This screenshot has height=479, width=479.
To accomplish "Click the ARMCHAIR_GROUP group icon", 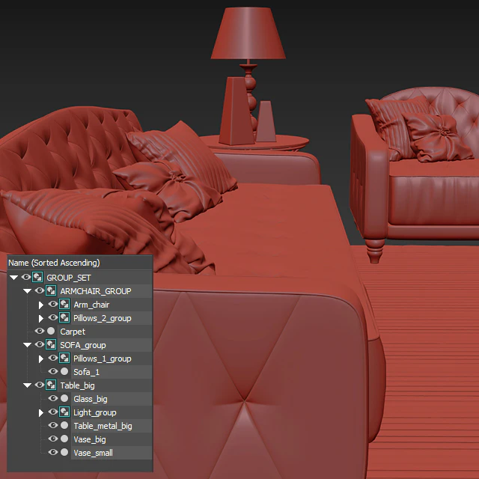I will tap(51, 291).
